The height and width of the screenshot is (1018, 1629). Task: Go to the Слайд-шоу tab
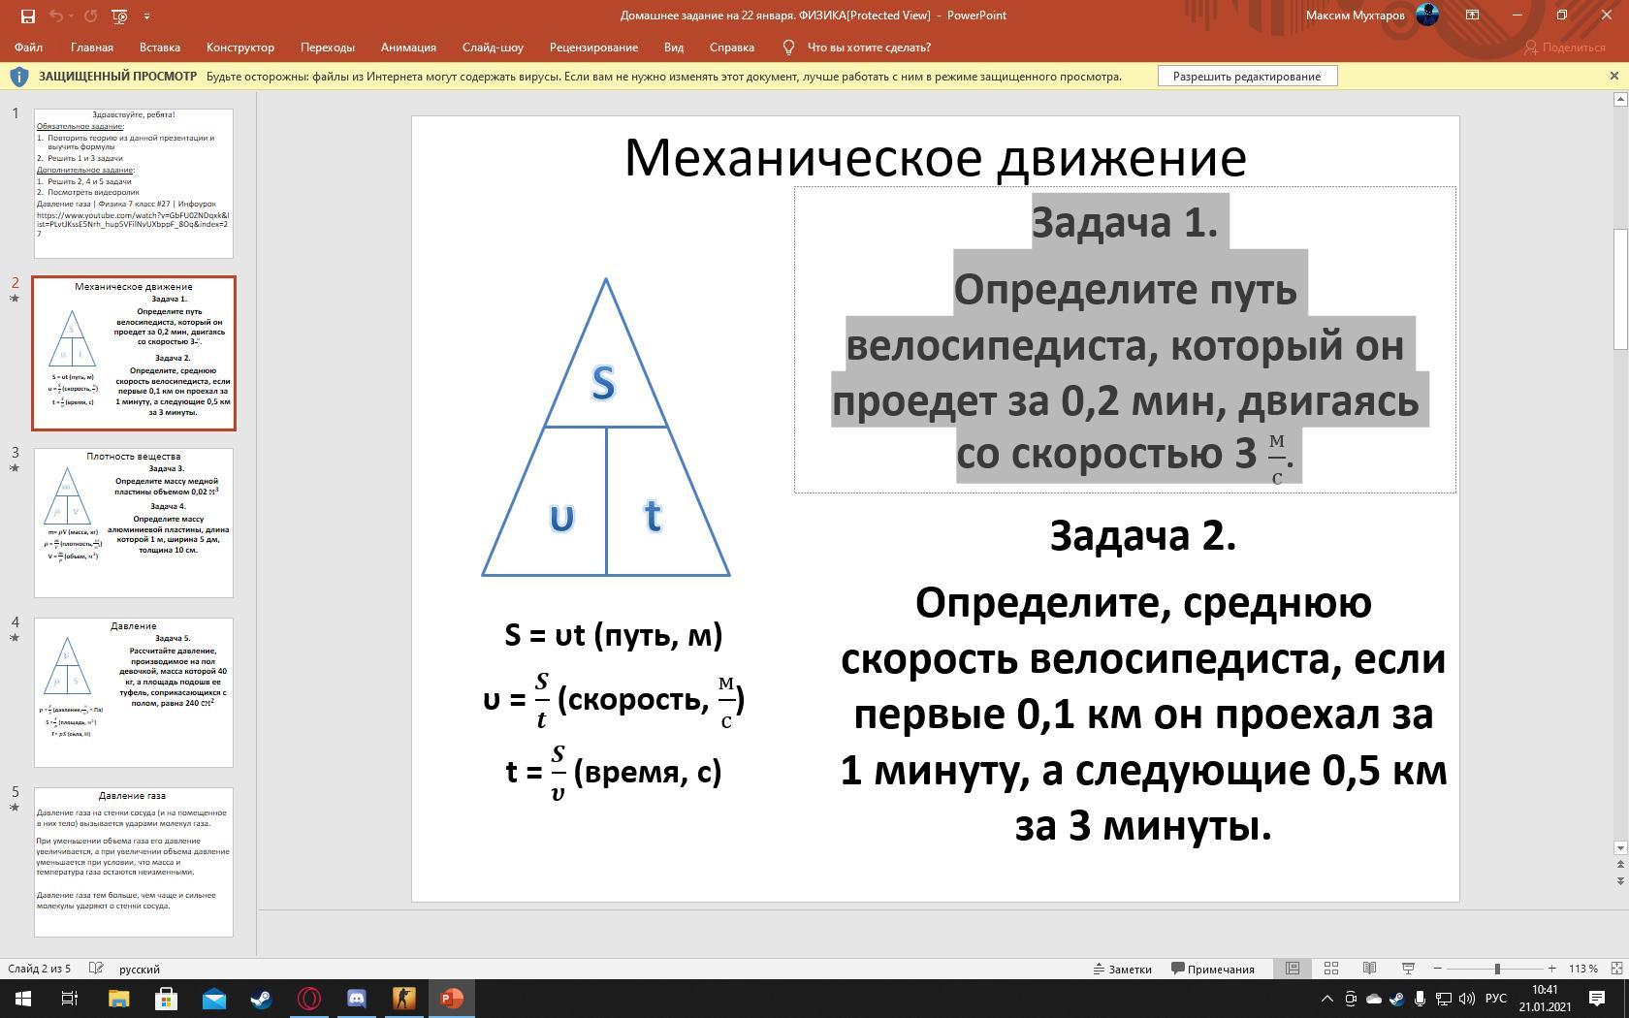[x=493, y=48]
